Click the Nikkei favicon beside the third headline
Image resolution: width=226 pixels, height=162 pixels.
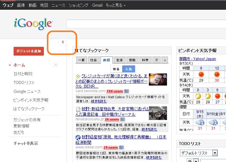(78, 138)
